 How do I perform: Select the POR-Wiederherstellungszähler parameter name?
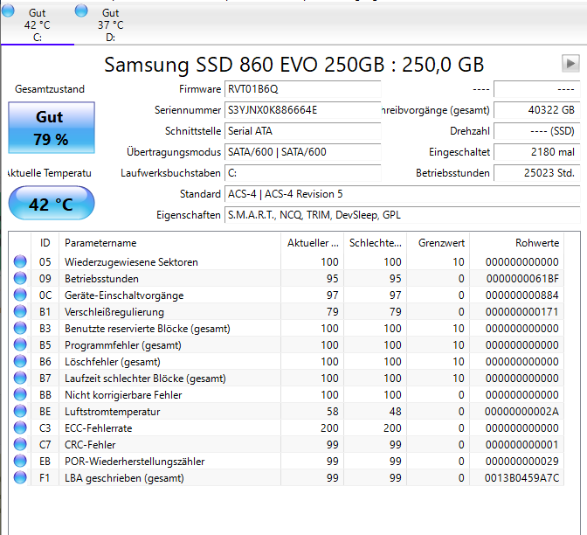coord(135,462)
